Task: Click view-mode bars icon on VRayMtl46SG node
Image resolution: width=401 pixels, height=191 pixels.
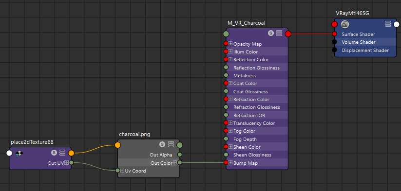Action: pos(388,24)
